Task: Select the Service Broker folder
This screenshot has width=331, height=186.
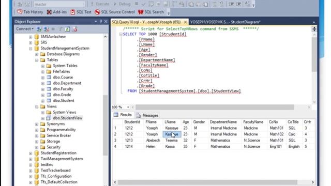Action: (59, 135)
